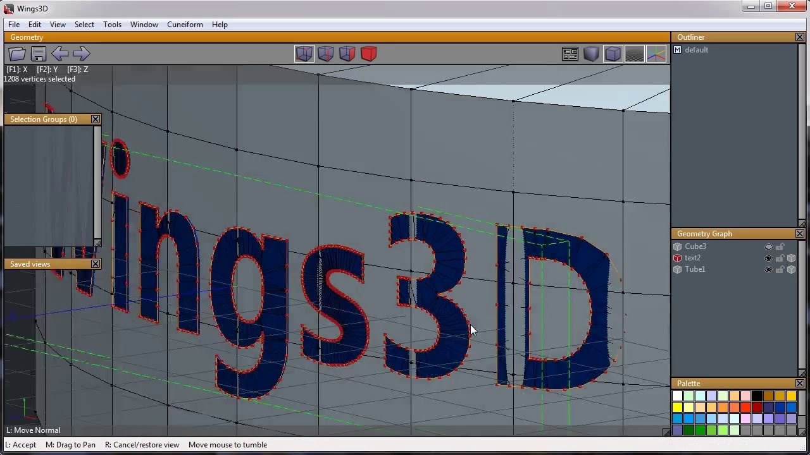Select the default material in Outliner

point(696,50)
